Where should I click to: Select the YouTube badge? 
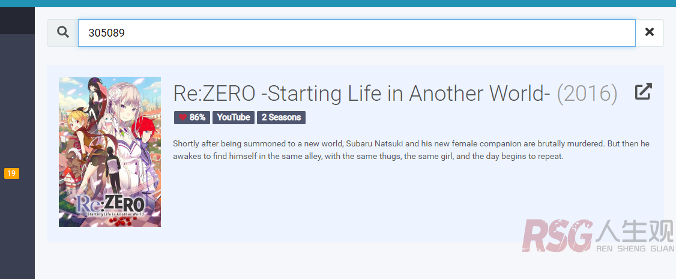tap(234, 118)
